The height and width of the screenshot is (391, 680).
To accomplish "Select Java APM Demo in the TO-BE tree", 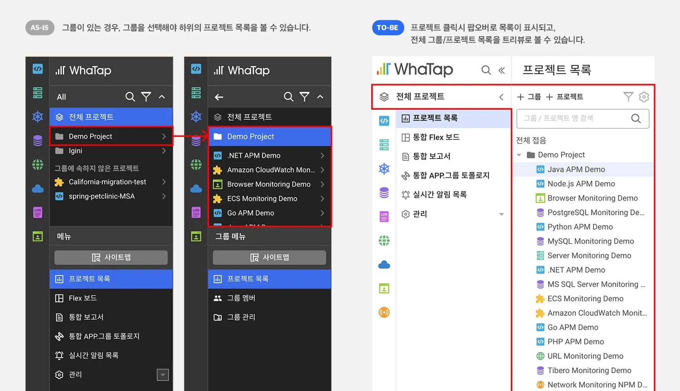I will coord(583,169).
